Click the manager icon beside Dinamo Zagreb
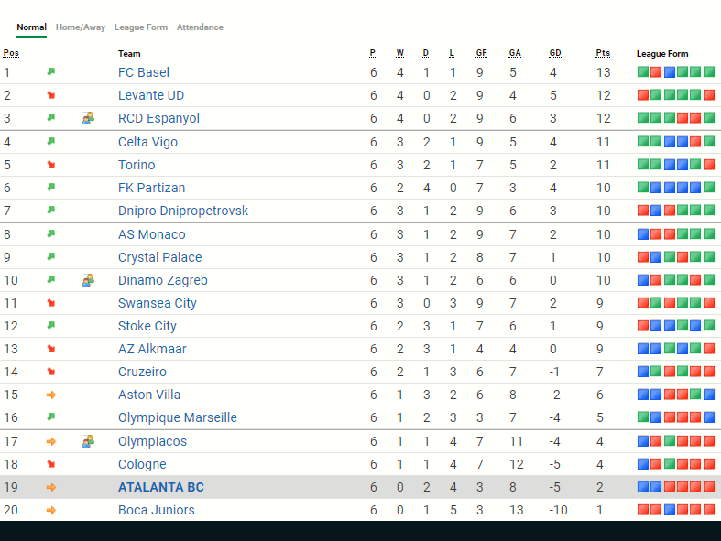 [x=88, y=280]
